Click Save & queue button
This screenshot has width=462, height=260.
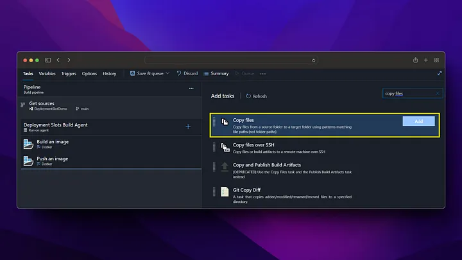click(x=147, y=73)
